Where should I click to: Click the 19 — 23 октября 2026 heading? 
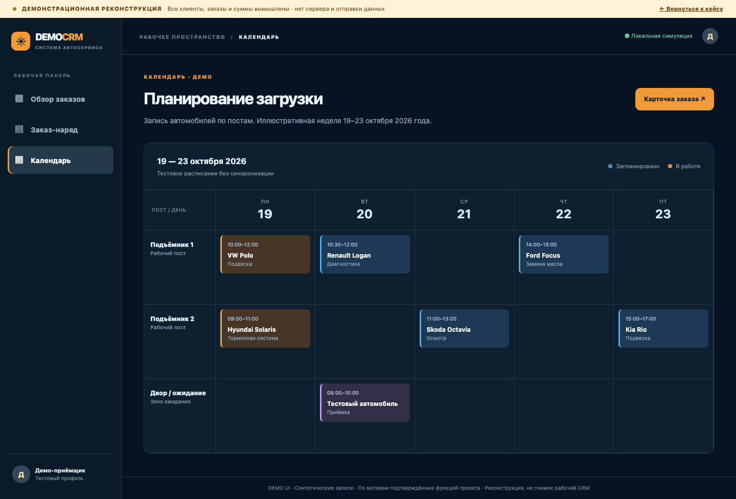[201, 162]
